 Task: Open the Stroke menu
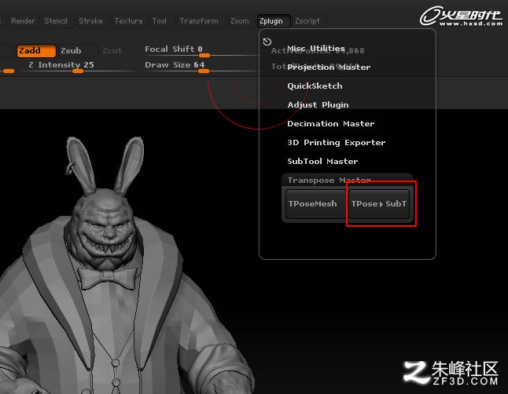[90, 21]
